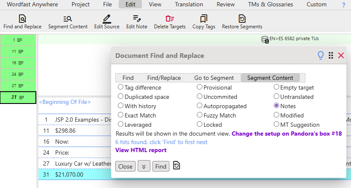Select the Edit Source pencil icon
The height and width of the screenshot is (188, 351).
(x=107, y=19)
